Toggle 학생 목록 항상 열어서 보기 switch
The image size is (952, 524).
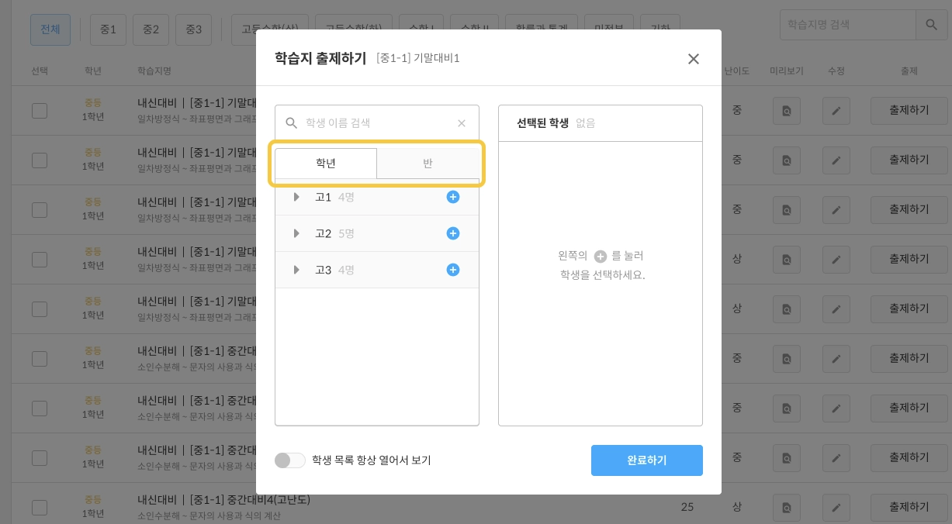tap(290, 460)
